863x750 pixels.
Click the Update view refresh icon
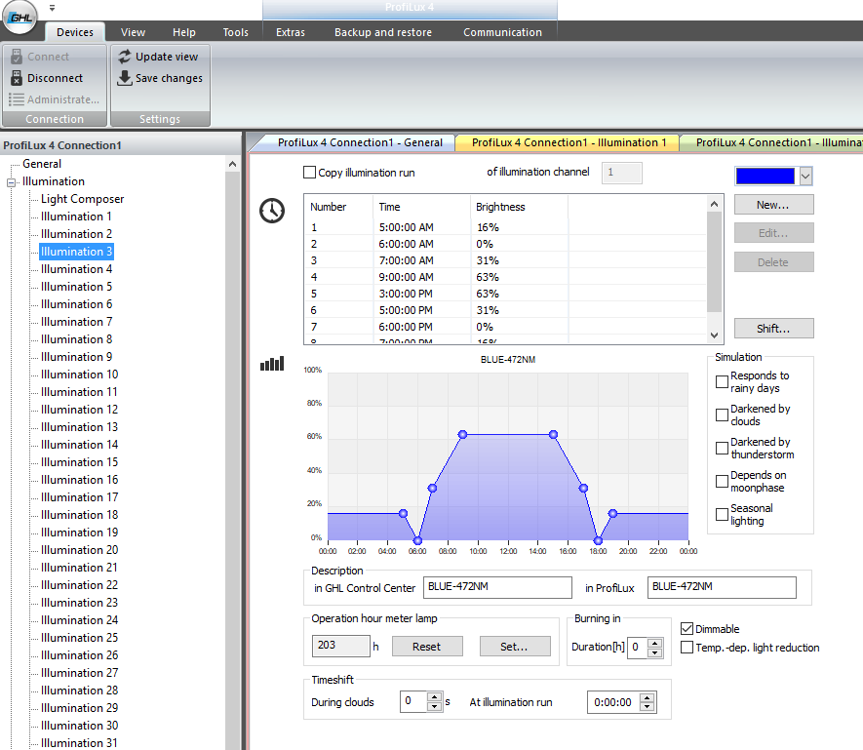tap(125, 57)
